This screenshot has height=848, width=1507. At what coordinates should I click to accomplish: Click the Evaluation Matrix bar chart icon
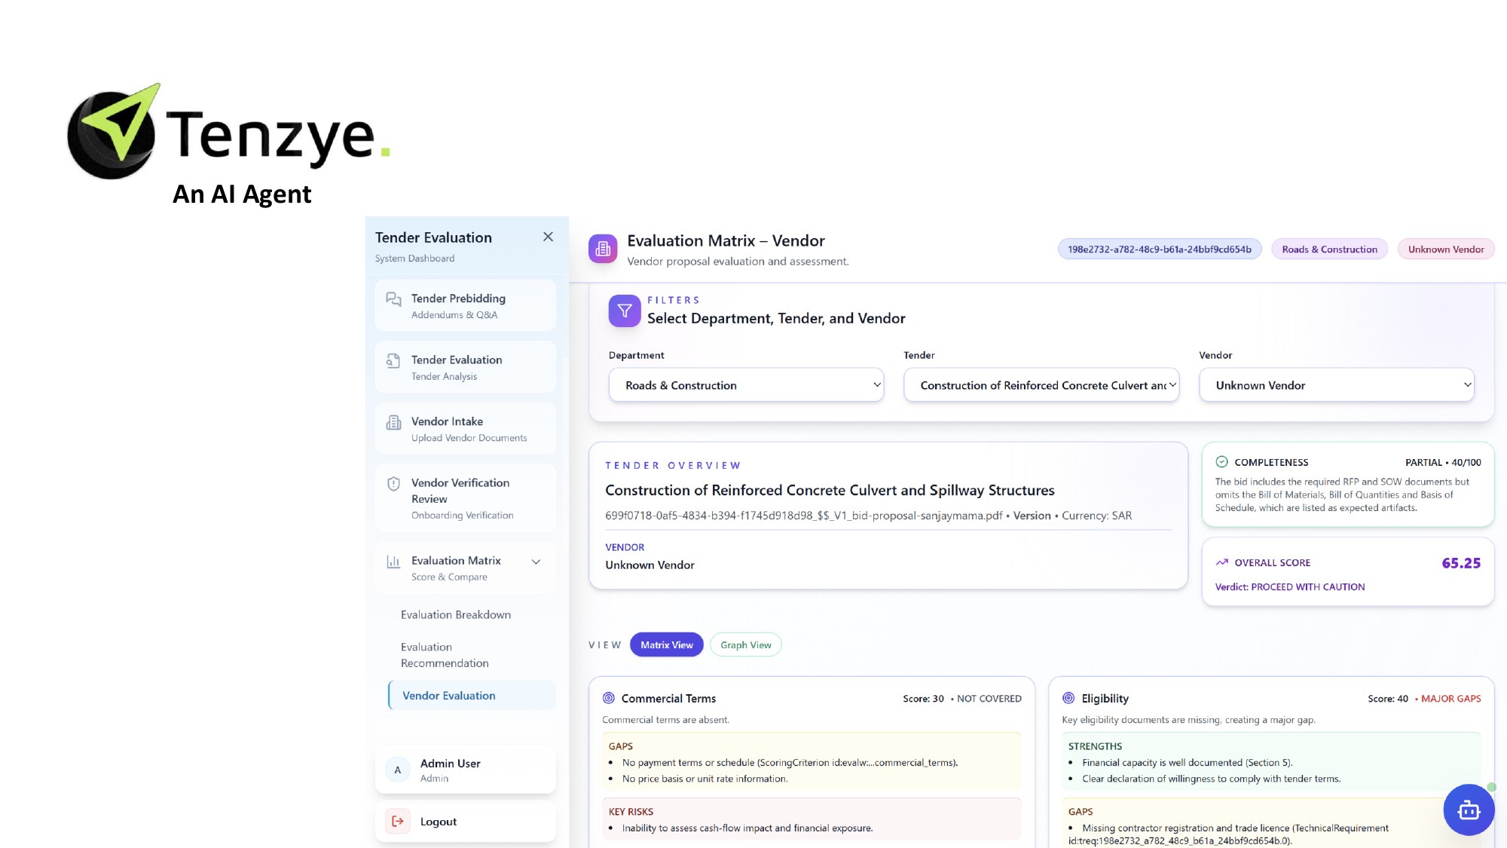[393, 561]
